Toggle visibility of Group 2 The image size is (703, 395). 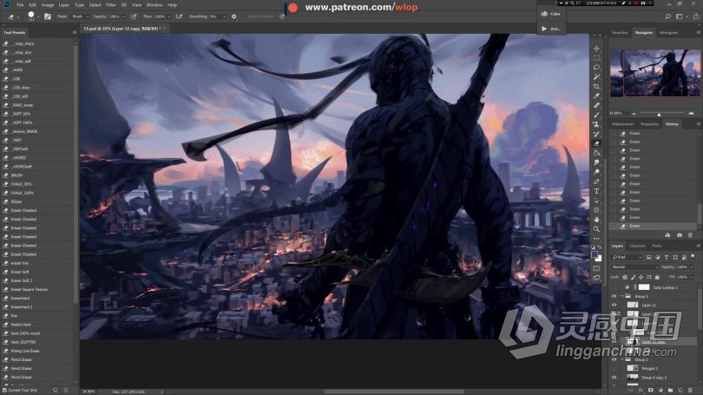pos(614,359)
